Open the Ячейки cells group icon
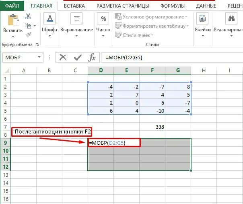The width and height of the screenshot is (243, 204). [202, 18]
